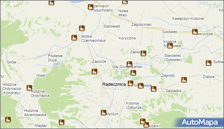The image size is (224, 129).
Task: Select the Źrebce village label
Action: tap(209, 77)
